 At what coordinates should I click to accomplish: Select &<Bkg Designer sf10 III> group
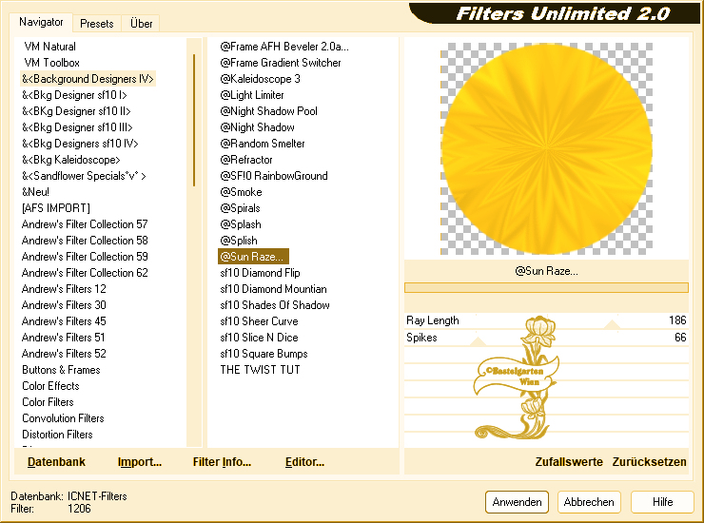[77, 127]
